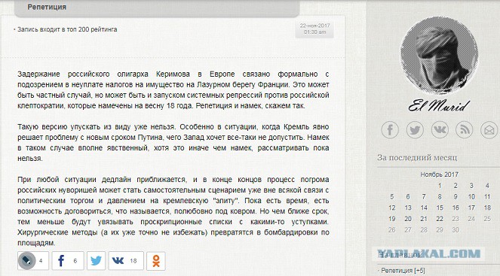
Task: Open the author's Facebook profile icon in sidebar
Action: pos(390,130)
